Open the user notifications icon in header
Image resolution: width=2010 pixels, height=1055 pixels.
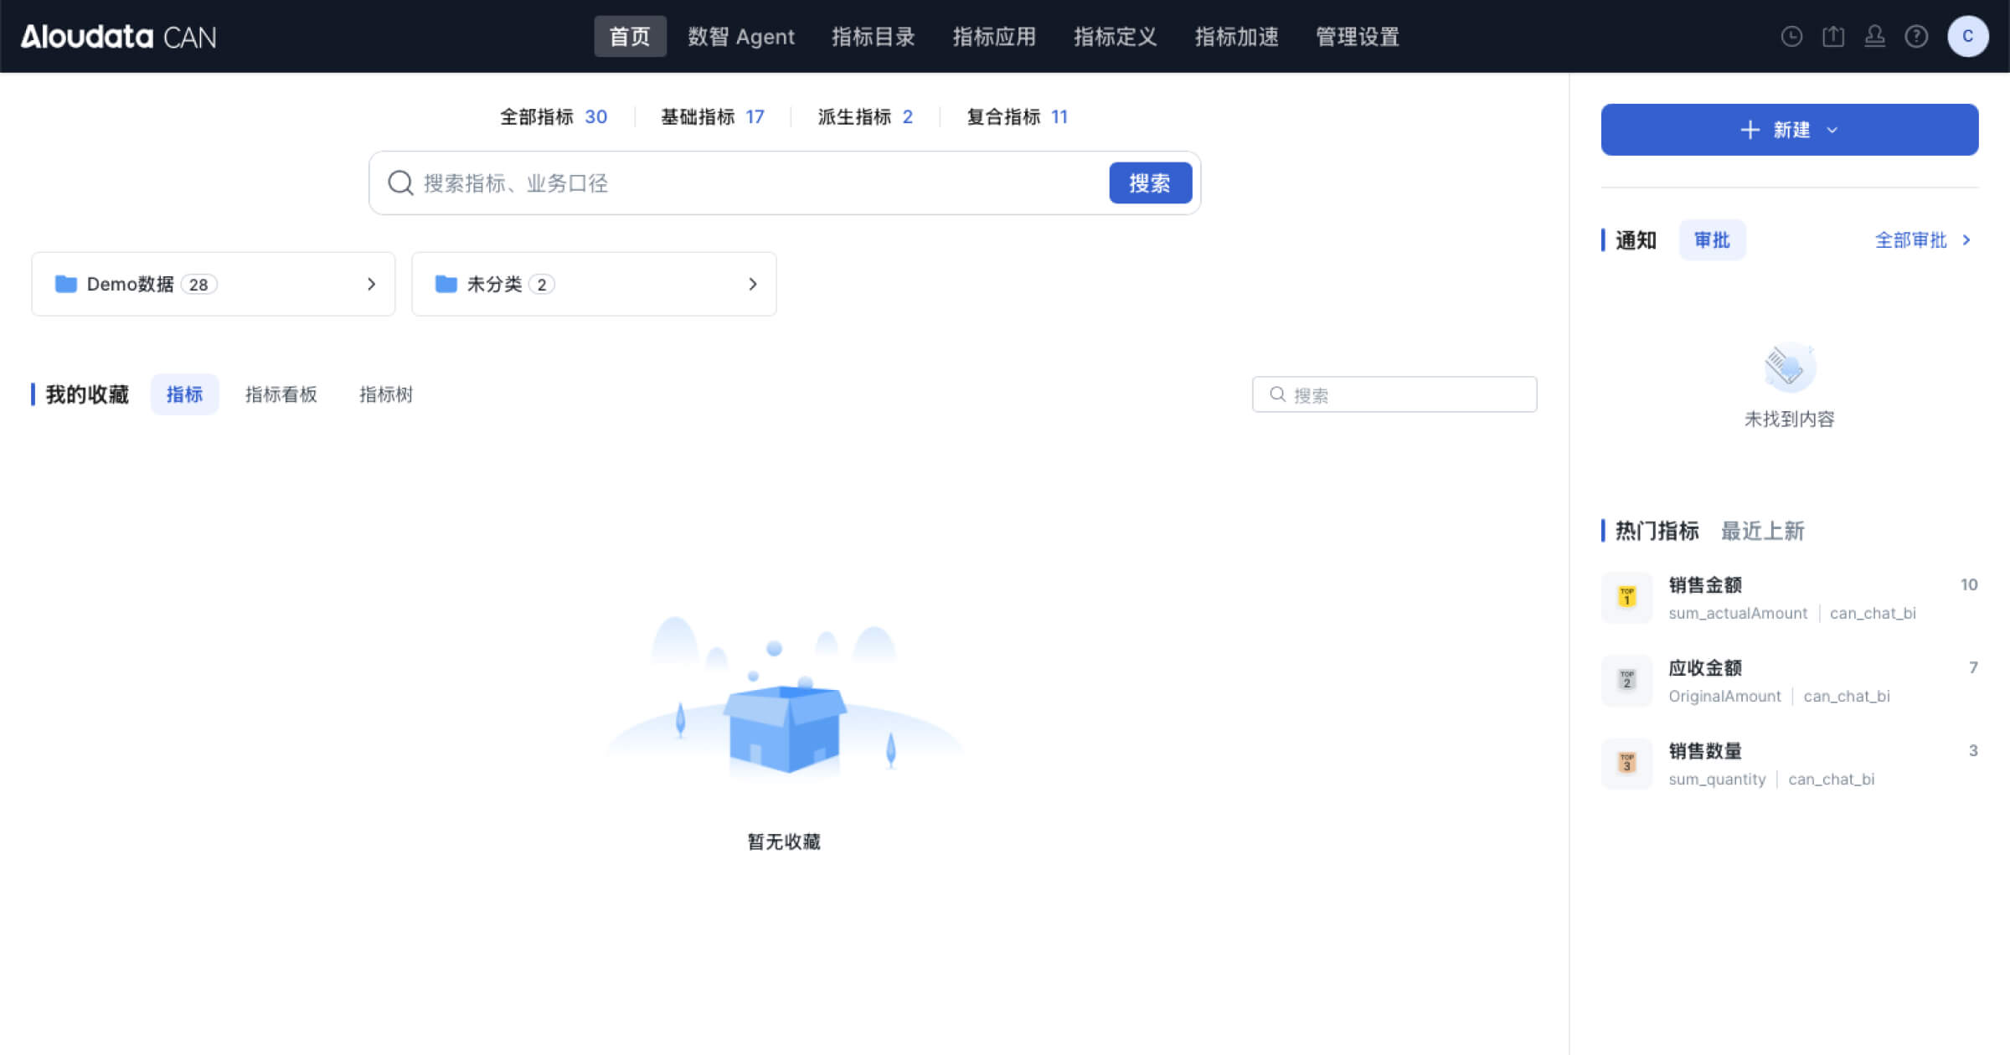(x=1875, y=36)
